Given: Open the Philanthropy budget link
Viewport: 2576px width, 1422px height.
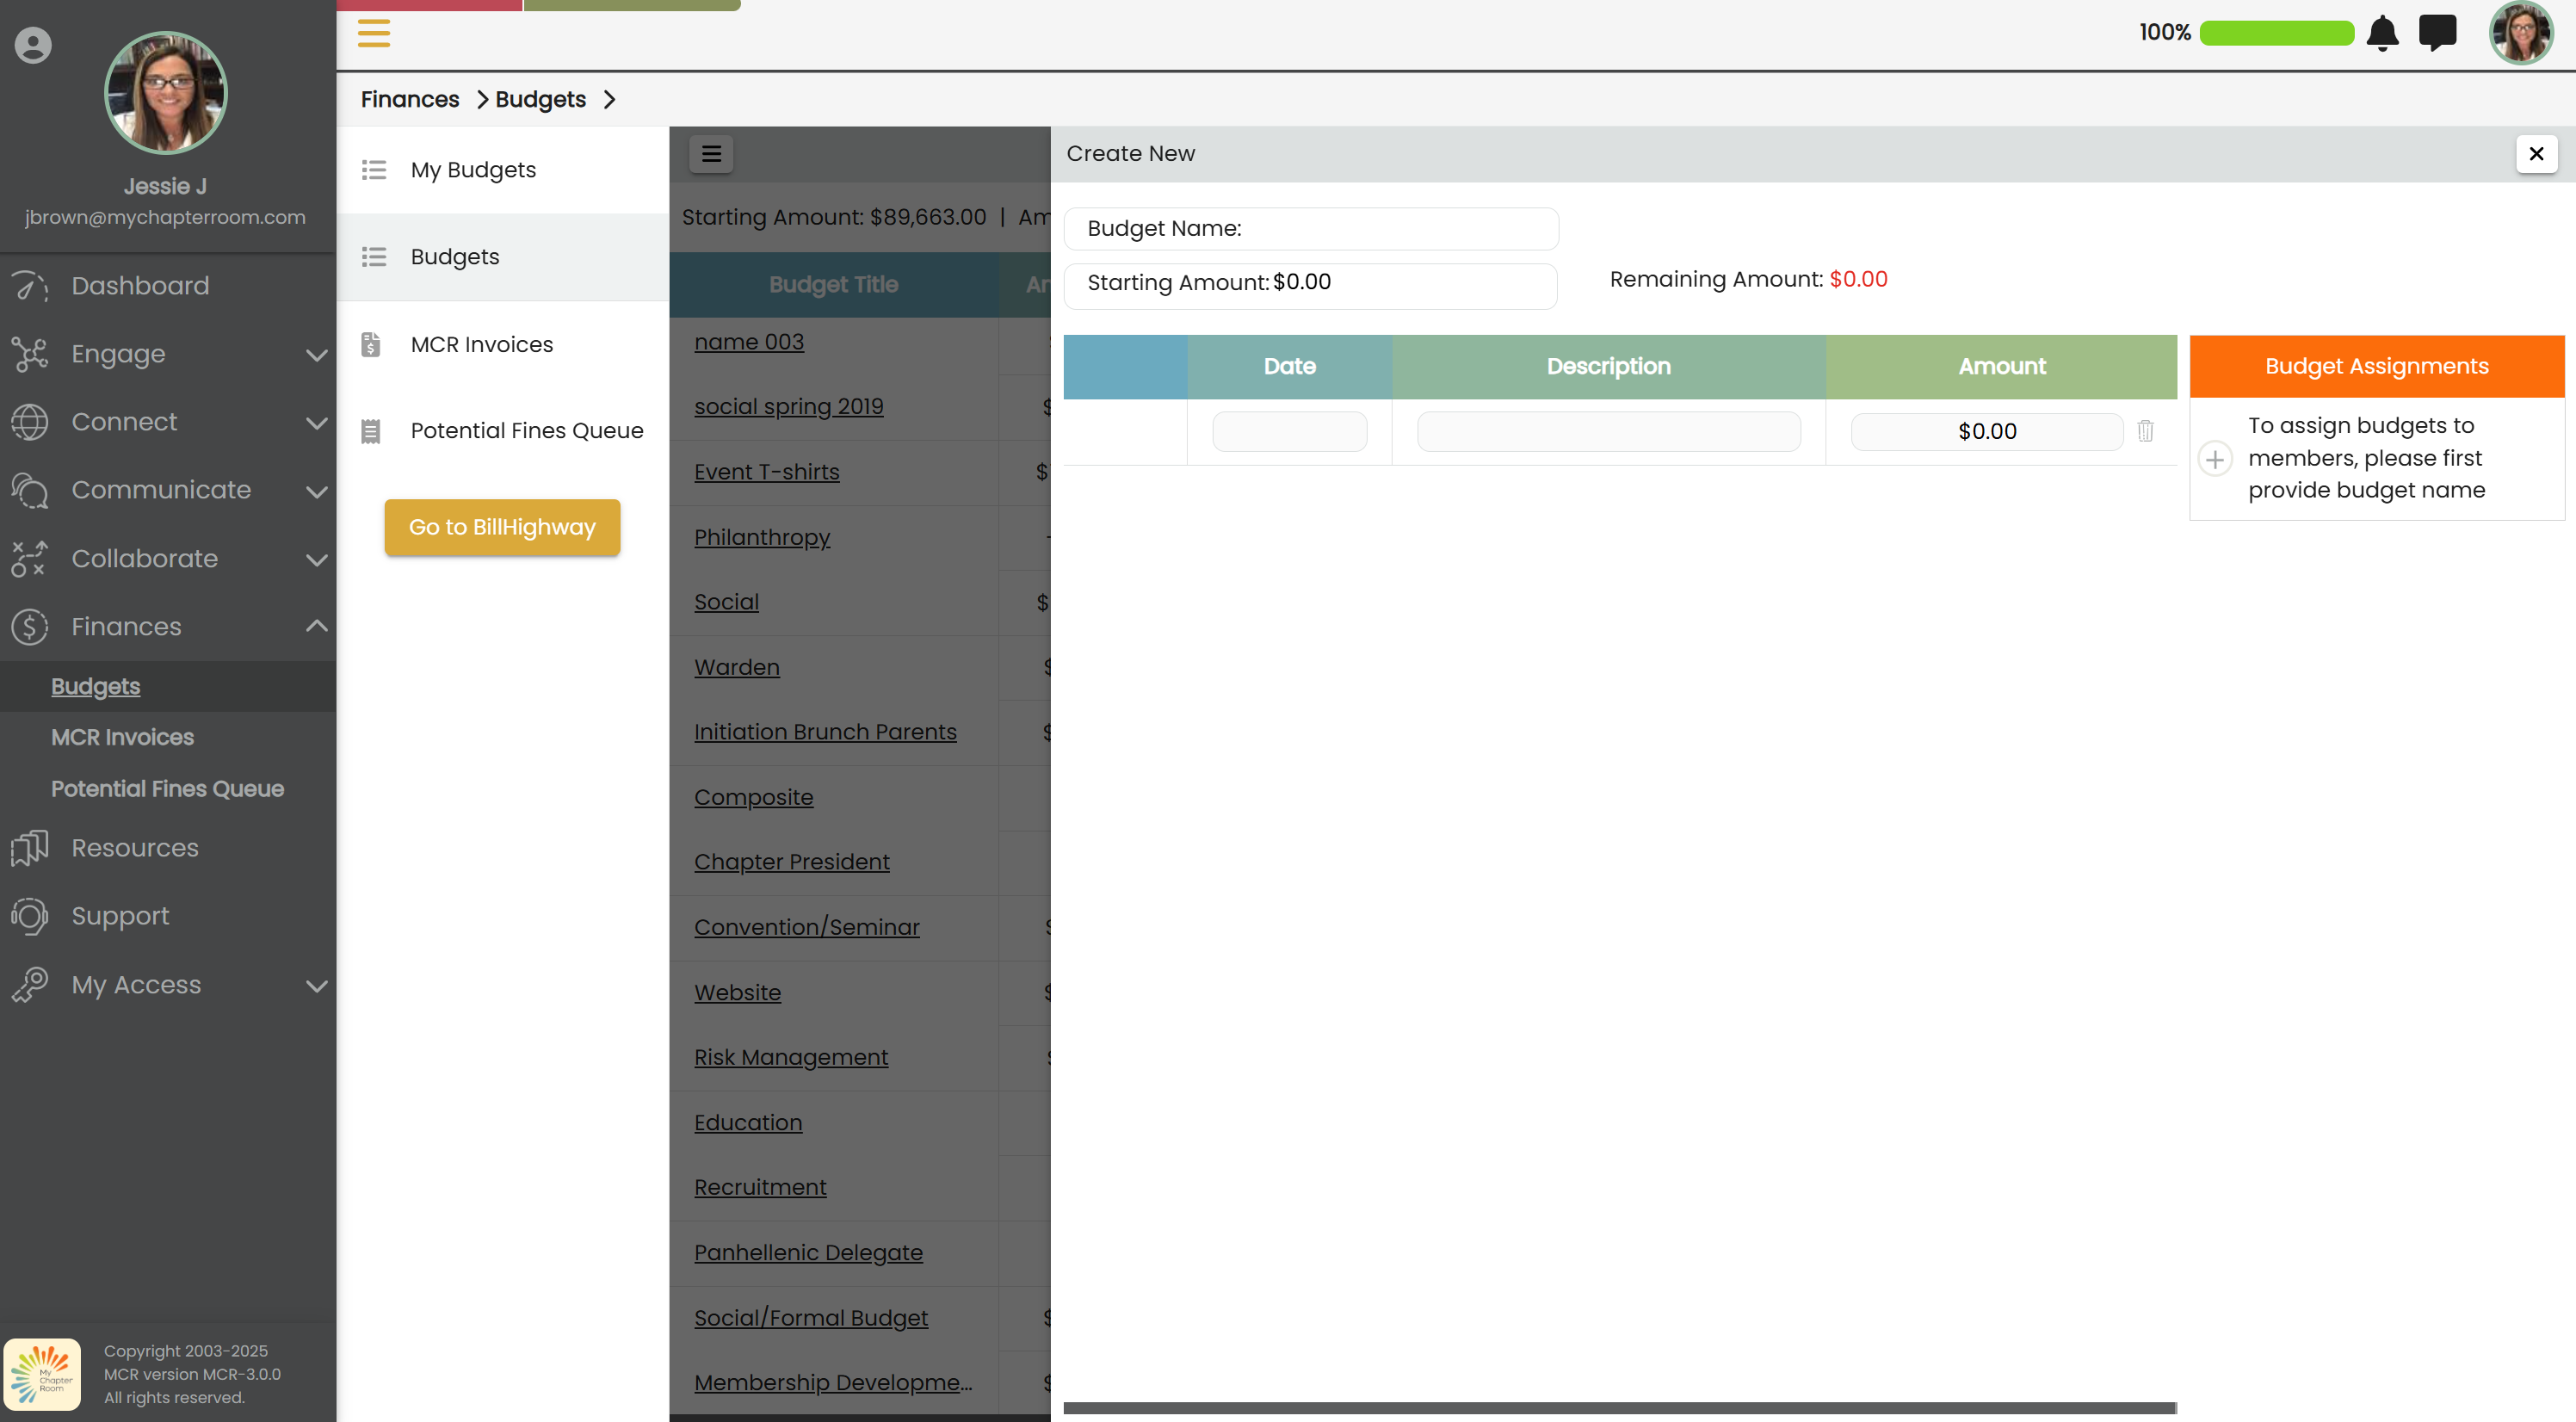Looking at the screenshot, I should (x=762, y=537).
